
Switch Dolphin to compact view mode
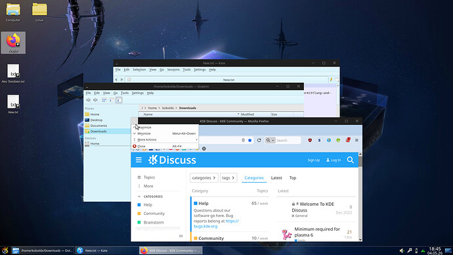(111, 100)
